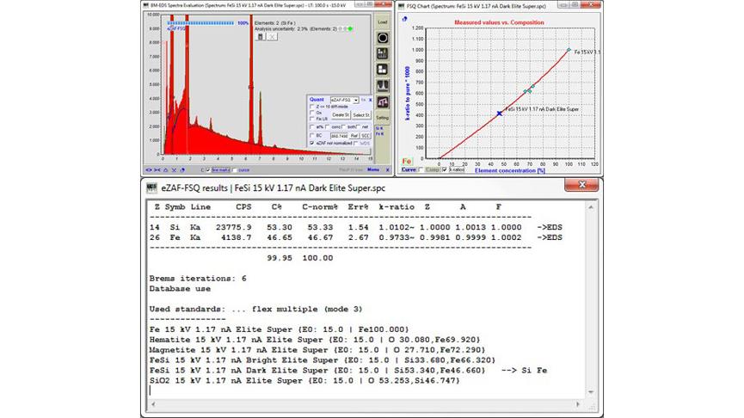Toggle the Ox checkbox
744x418 pixels.
coord(312,113)
